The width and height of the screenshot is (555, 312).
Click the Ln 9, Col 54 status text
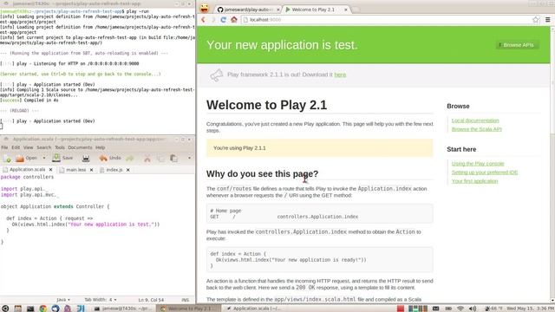(151, 300)
